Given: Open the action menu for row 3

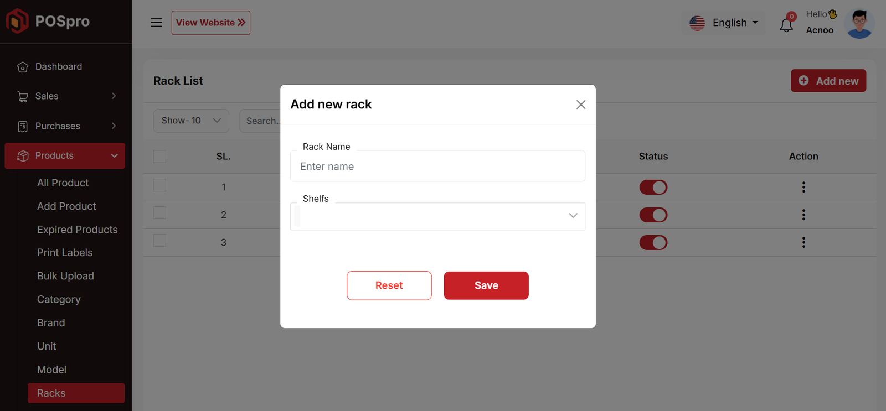Looking at the screenshot, I should coord(803,243).
